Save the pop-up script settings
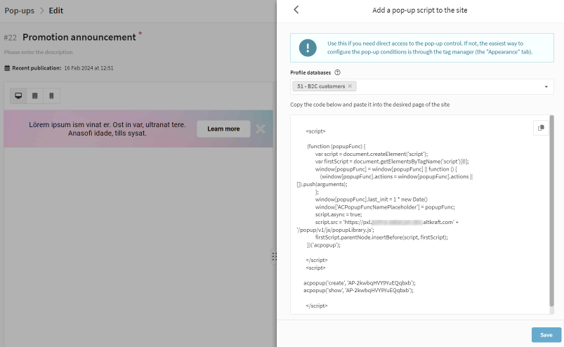 coord(546,335)
